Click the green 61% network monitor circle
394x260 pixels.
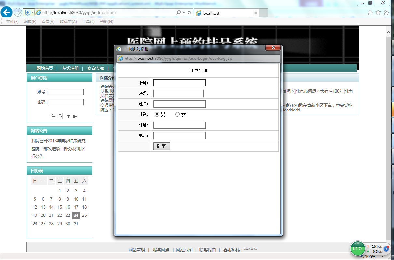pos(358,249)
